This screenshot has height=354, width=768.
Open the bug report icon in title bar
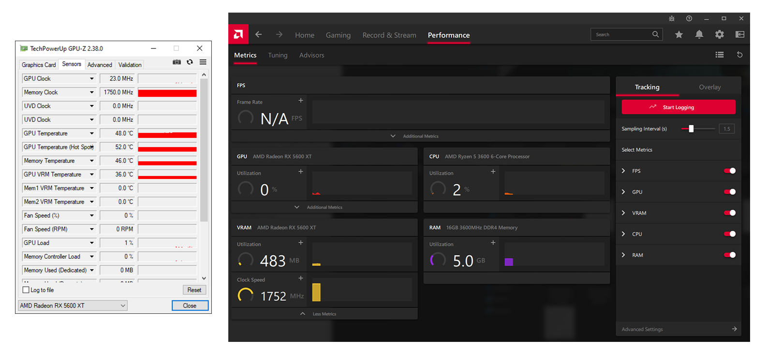[x=672, y=18]
